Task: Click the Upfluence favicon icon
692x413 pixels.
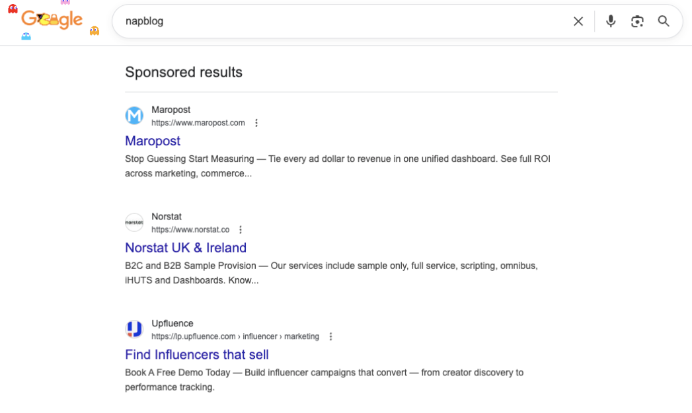Action: point(134,328)
